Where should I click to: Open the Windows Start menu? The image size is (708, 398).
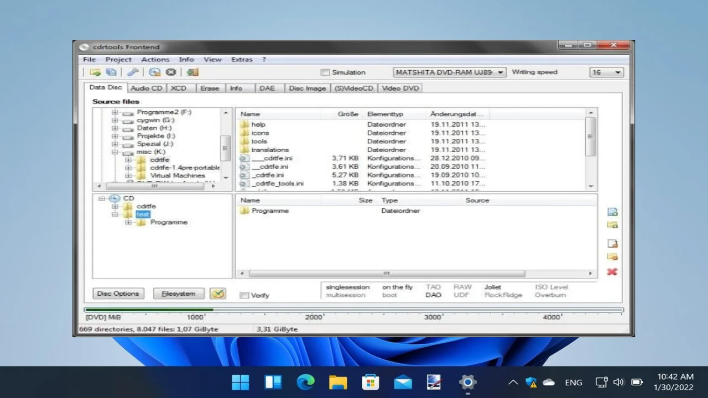click(x=241, y=382)
